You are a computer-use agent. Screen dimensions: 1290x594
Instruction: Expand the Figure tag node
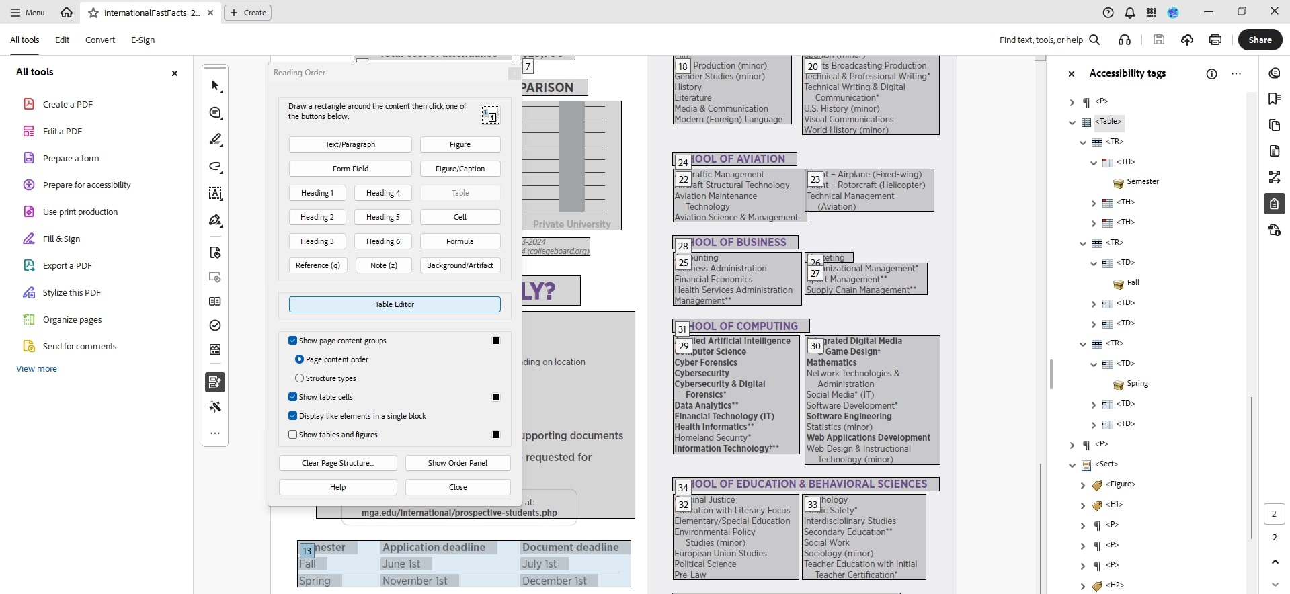(1083, 485)
